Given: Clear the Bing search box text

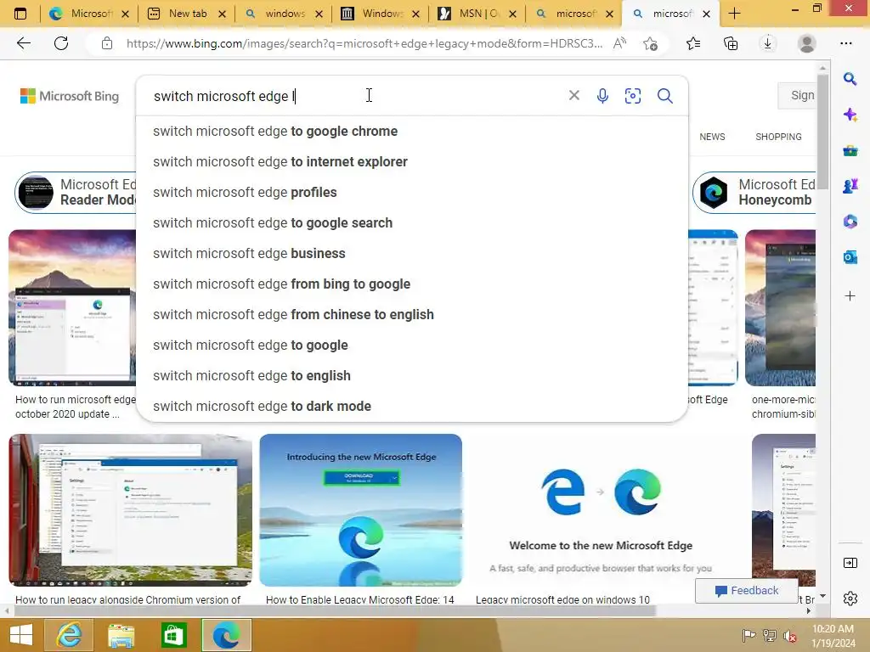Looking at the screenshot, I should tap(574, 95).
